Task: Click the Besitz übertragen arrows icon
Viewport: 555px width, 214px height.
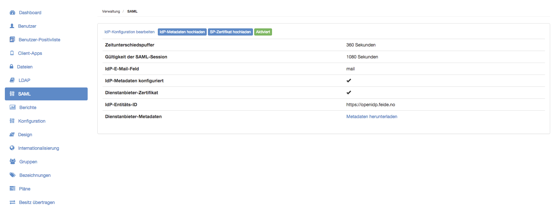Action: click(x=12, y=202)
